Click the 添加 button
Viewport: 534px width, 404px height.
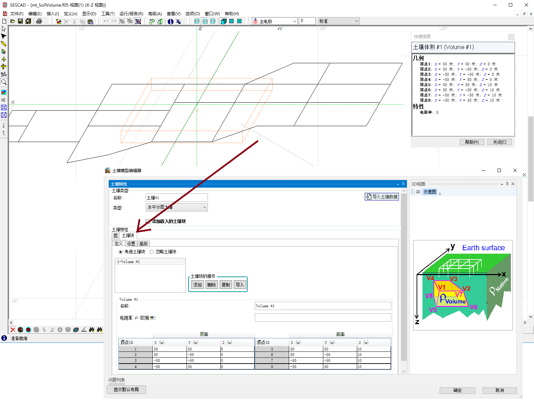tap(198, 285)
